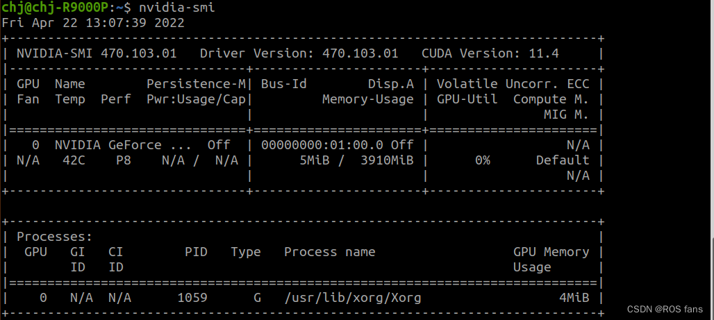714x320 pixels.
Task: Select the bus ID 00000000:01:00.0
Action: click(322, 145)
